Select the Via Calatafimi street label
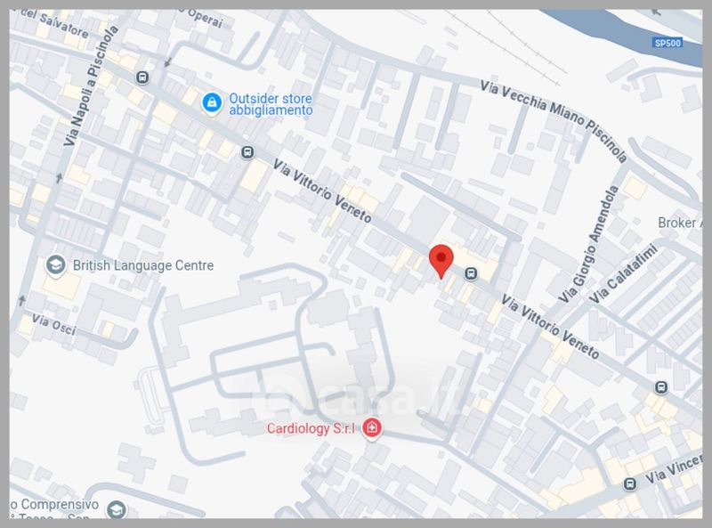The height and width of the screenshot is (528, 712). [623, 273]
